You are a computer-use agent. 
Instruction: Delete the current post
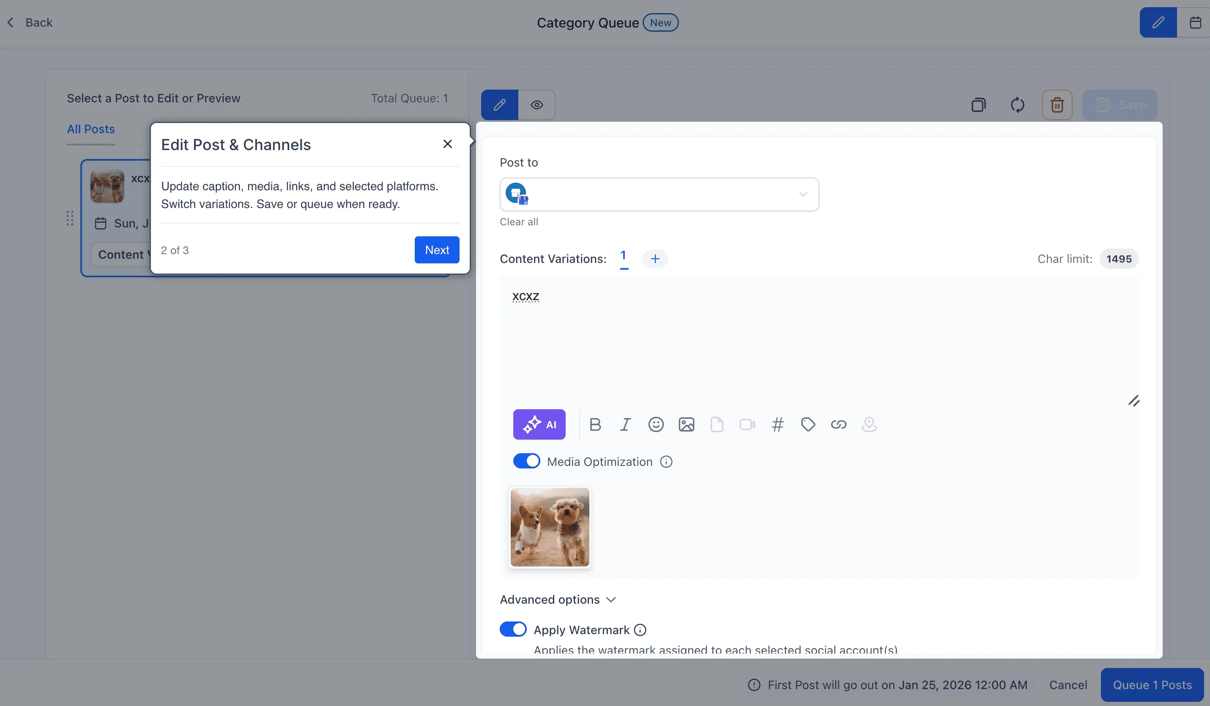1057,105
